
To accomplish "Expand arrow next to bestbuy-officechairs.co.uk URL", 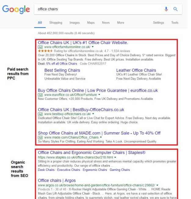I will tap(93, 114).
